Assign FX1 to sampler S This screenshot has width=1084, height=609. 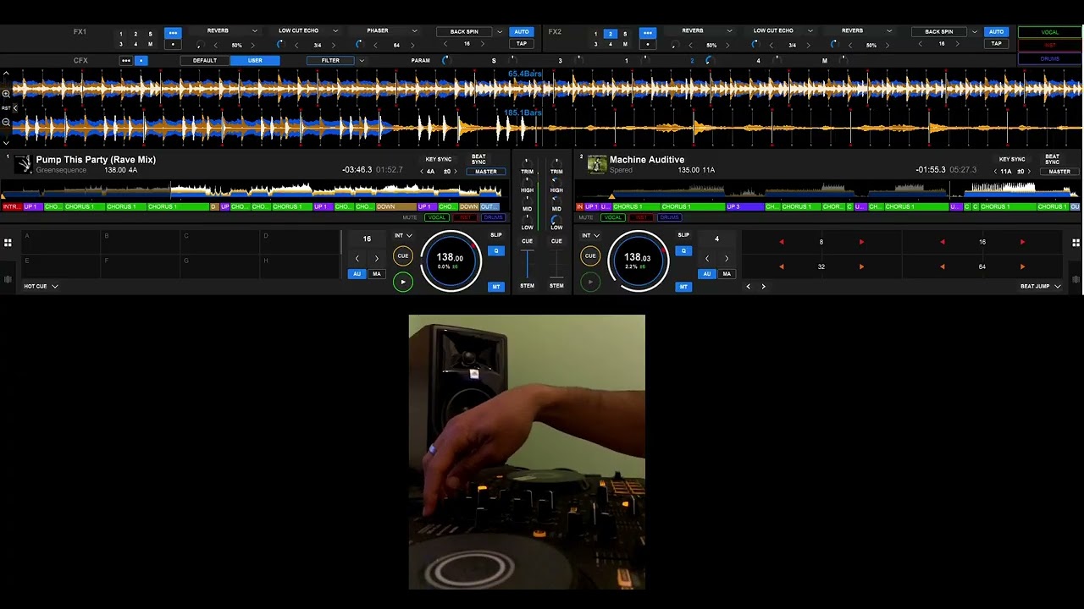[151, 35]
